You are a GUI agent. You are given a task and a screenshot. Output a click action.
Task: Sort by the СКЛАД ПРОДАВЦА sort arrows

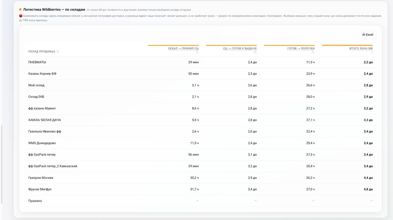tap(58, 52)
